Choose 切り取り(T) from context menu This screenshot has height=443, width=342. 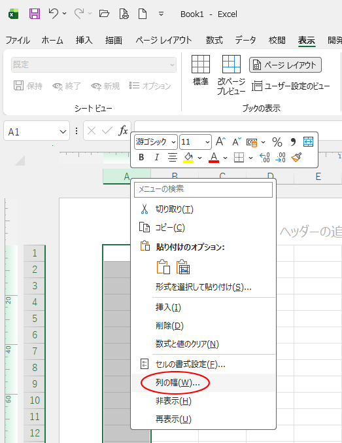tap(203, 209)
